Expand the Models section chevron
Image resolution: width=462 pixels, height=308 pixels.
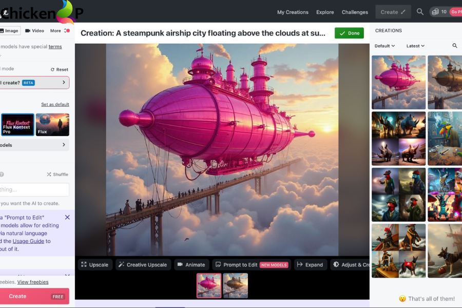64,144
